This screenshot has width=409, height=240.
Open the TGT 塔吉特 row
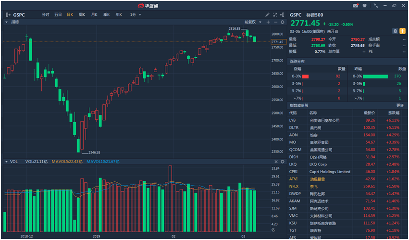click(x=347, y=230)
